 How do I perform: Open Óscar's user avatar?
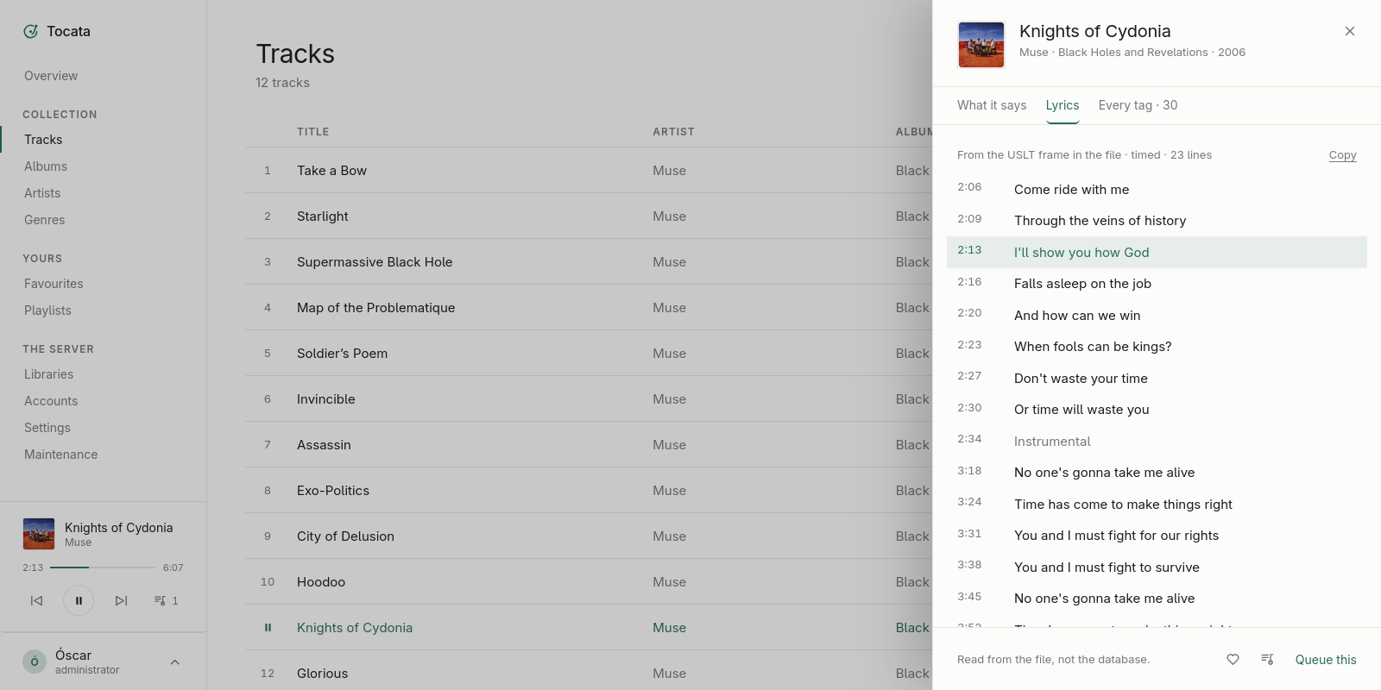point(35,662)
